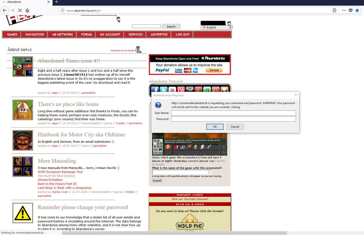364x235 pixels.
Task: Open Ghosts'N'Goblins manual link
Action: coord(50,180)
